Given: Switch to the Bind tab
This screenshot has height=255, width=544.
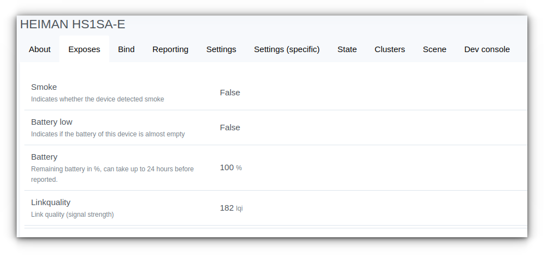Looking at the screenshot, I should click(x=126, y=49).
